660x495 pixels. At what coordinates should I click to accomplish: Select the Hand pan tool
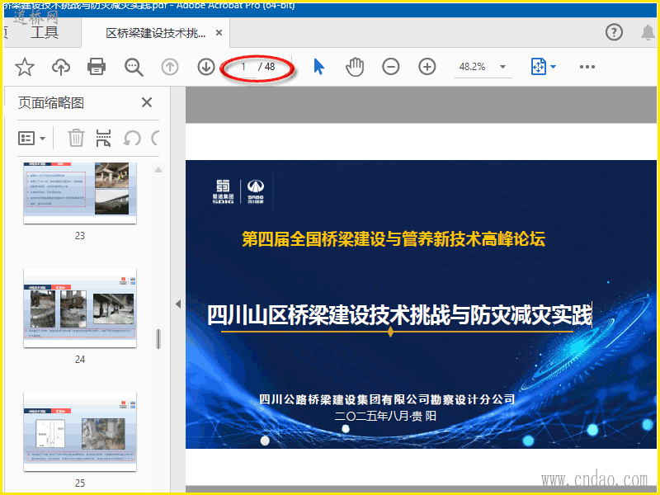(355, 67)
